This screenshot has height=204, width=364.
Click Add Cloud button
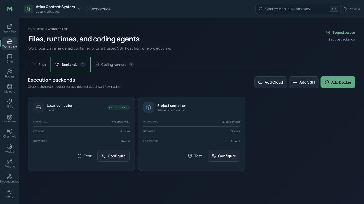[270, 82]
